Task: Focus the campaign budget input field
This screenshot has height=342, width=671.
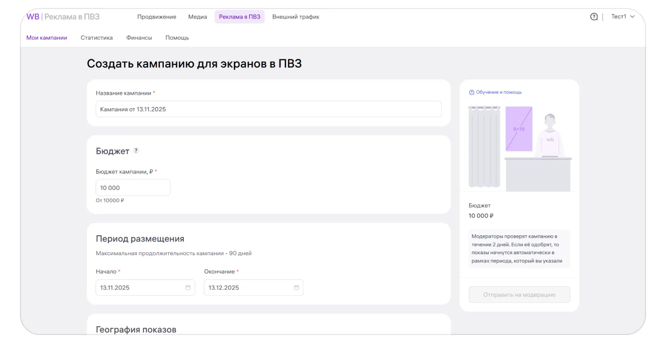Action: click(x=133, y=188)
